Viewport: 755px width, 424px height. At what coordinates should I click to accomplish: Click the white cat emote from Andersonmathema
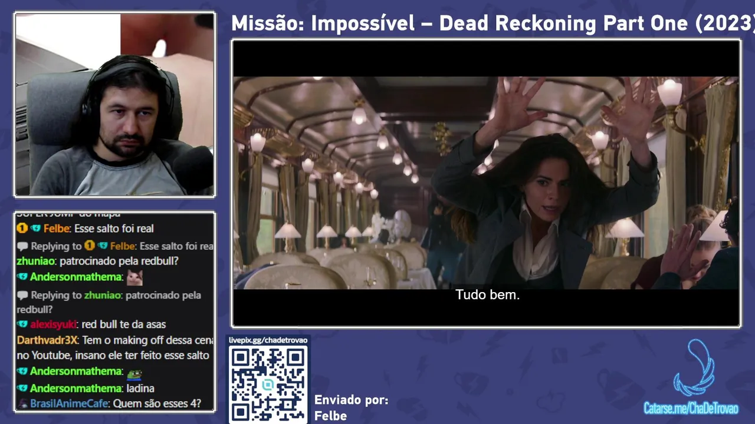tap(134, 277)
